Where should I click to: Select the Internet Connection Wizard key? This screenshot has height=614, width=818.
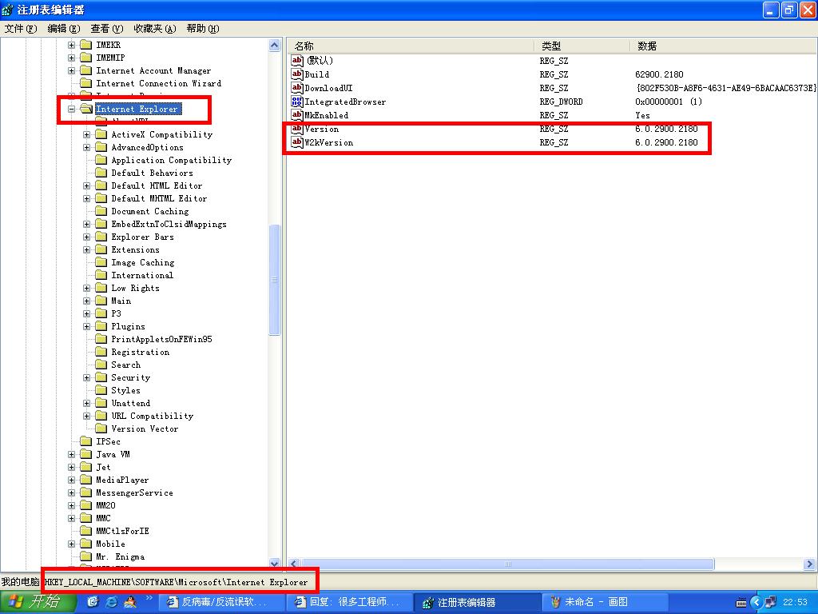click(159, 83)
